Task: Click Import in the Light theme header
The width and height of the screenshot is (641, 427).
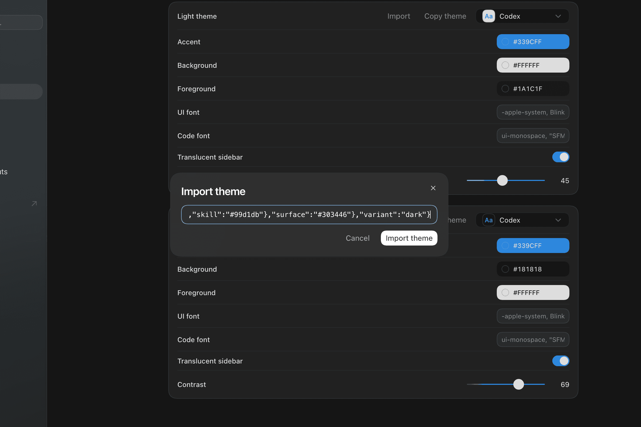Action: (398, 16)
